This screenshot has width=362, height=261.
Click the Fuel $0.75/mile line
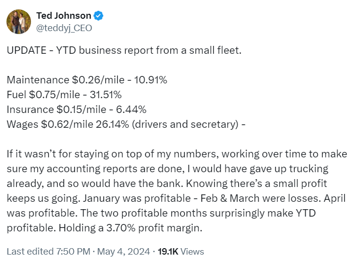pyautogui.click(x=64, y=95)
